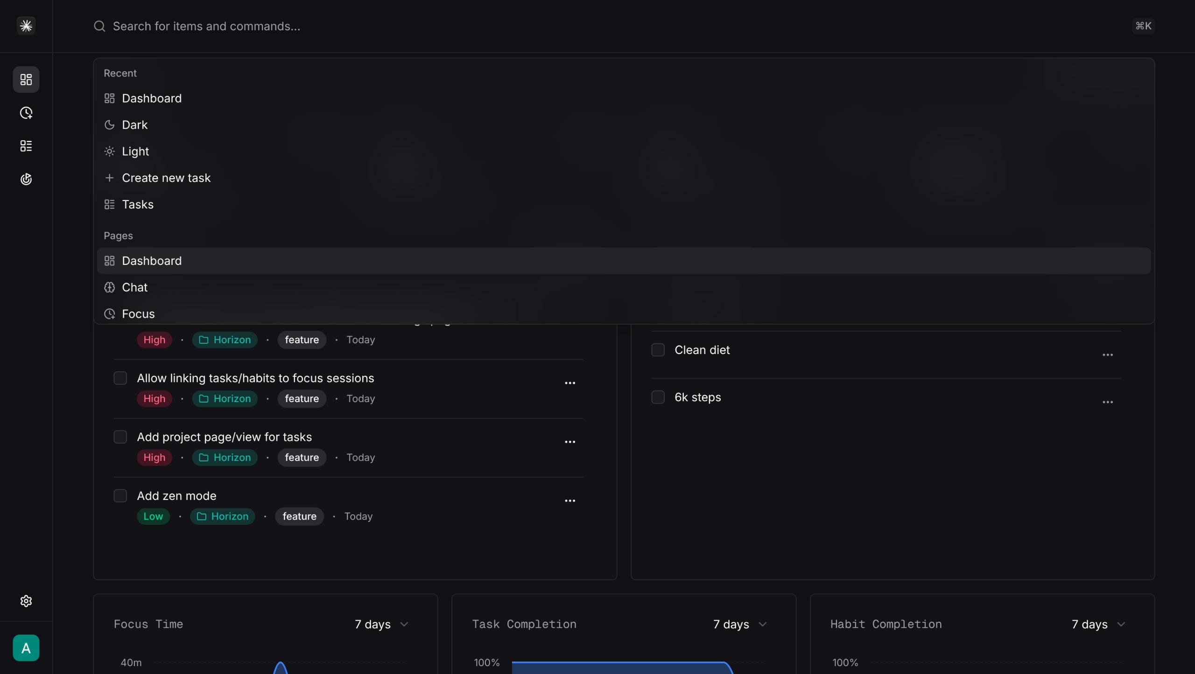Open the Habits tracker icon in the sidebar

pyautogui.click(x=26, y=179)
